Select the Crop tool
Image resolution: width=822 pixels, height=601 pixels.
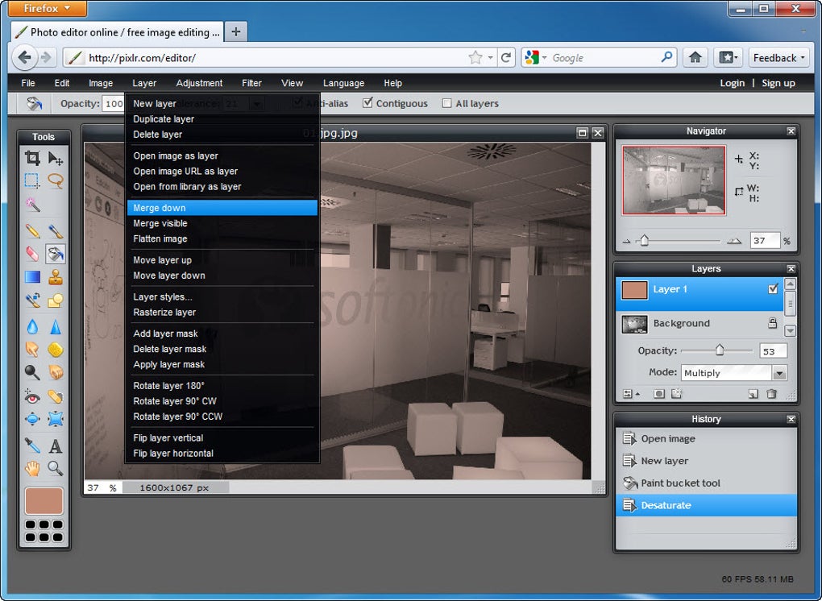pyautogui.click(x=32, y=158)
